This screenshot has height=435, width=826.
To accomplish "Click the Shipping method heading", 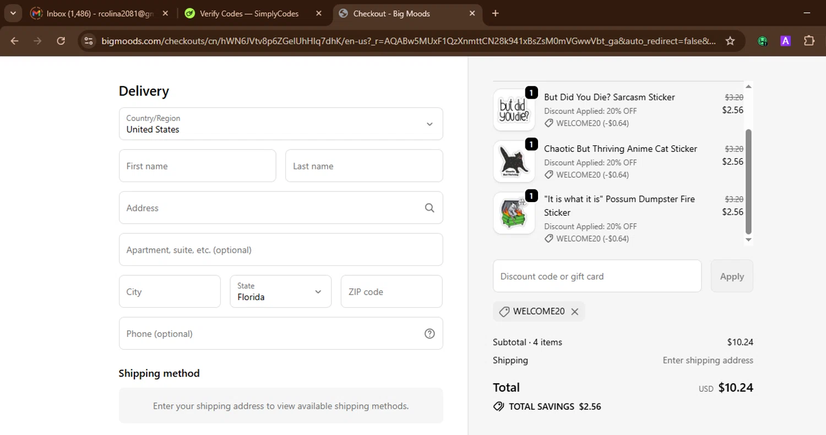I will pos(159,373).
